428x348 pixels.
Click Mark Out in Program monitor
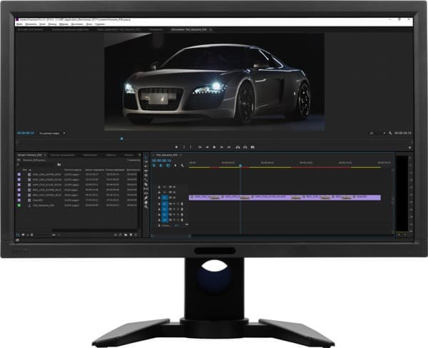[190, 147]
